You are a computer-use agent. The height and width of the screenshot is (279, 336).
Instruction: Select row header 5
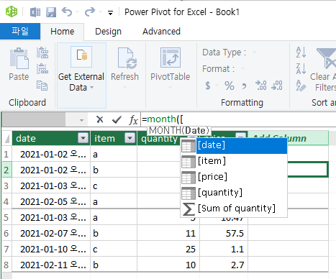click(x=6, y=217)
